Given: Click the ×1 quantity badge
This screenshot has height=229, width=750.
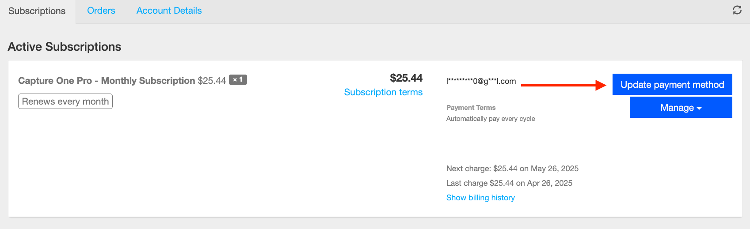Looking at the screenshot, I should [238, 80].
